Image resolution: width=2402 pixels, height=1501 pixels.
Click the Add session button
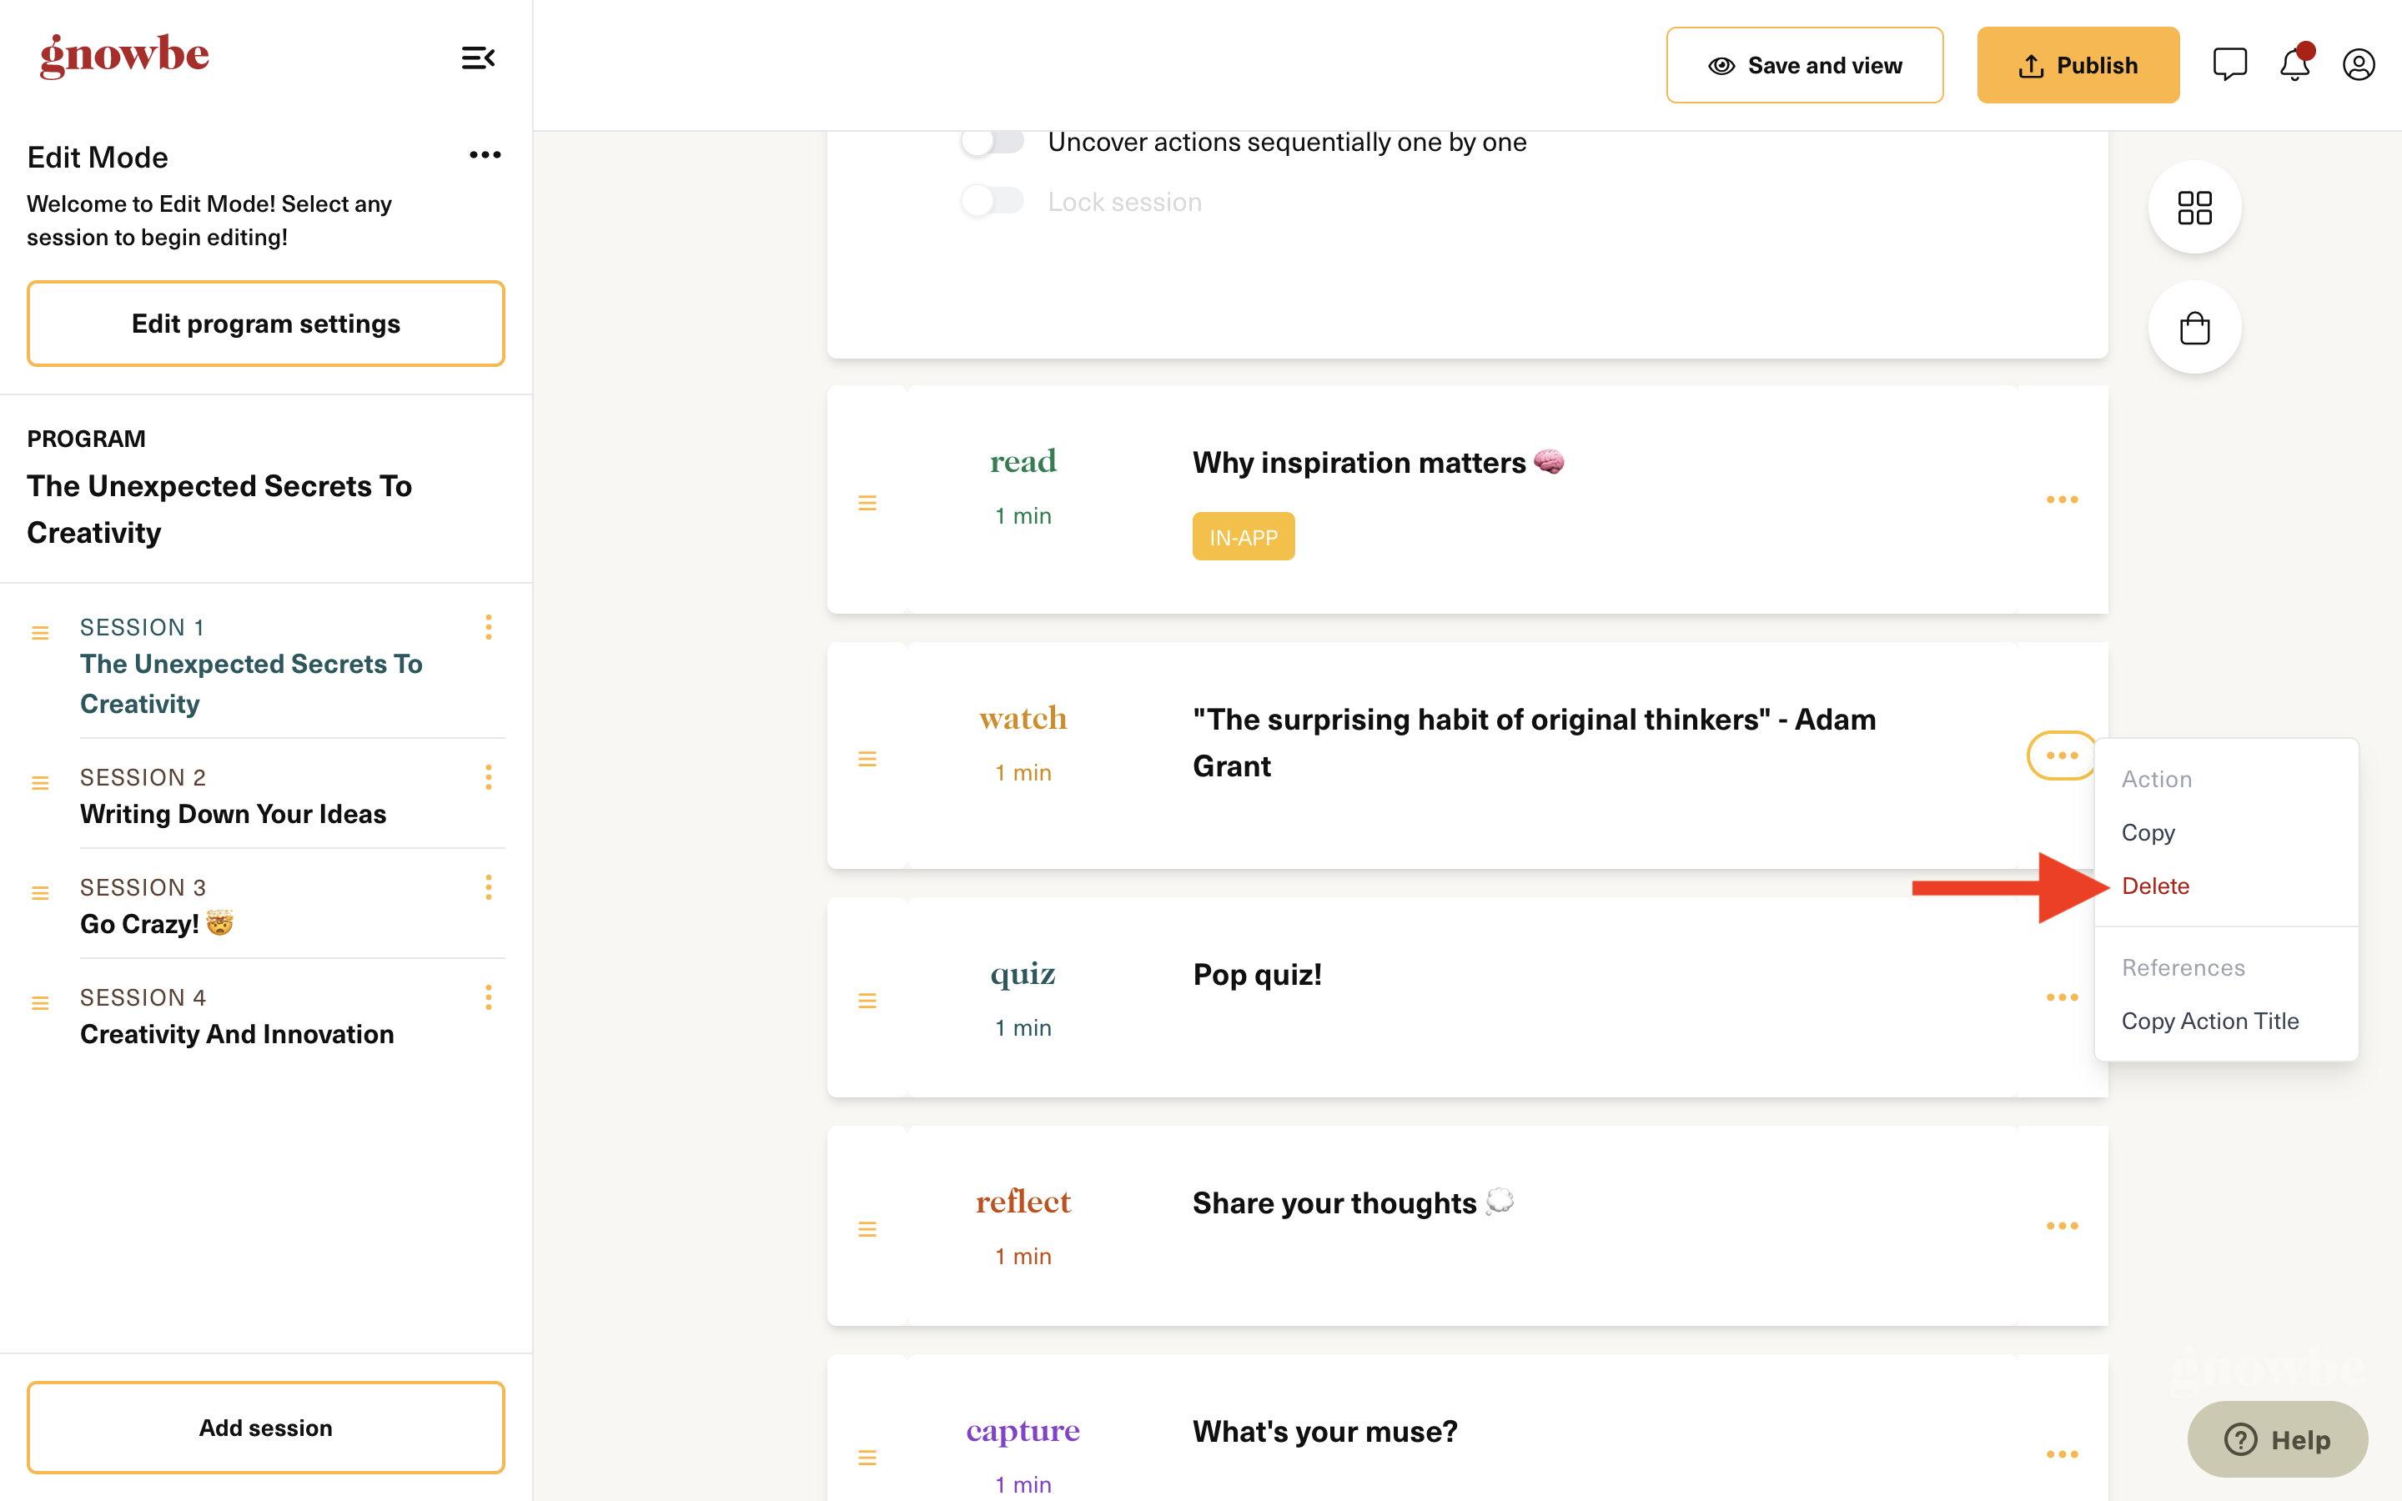click(x=266, y=1428)
